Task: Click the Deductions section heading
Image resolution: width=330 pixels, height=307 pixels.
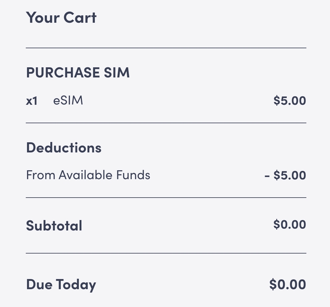Action: pyautogui.click(x=64, y=148)
